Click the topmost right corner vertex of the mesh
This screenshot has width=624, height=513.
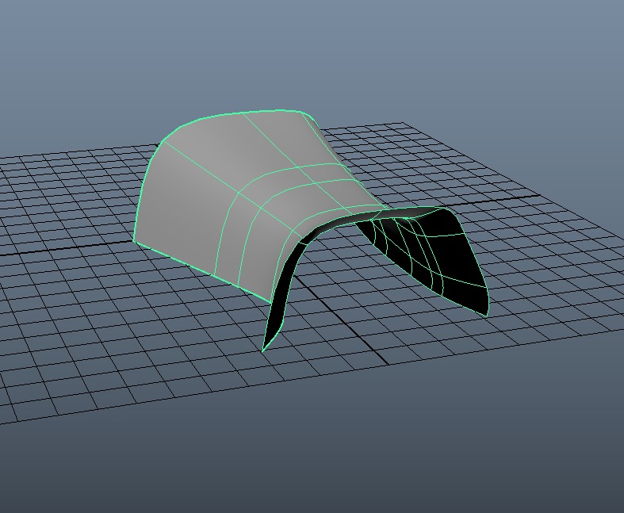tap(307, 112)
